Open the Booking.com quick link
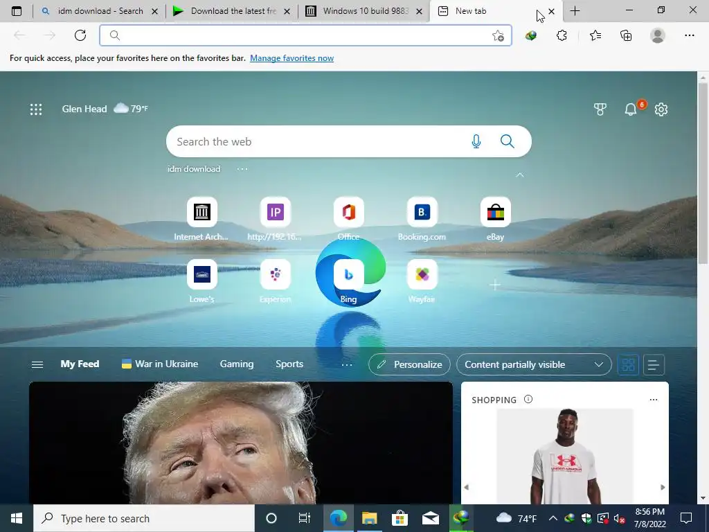 (x=422, y=220)
